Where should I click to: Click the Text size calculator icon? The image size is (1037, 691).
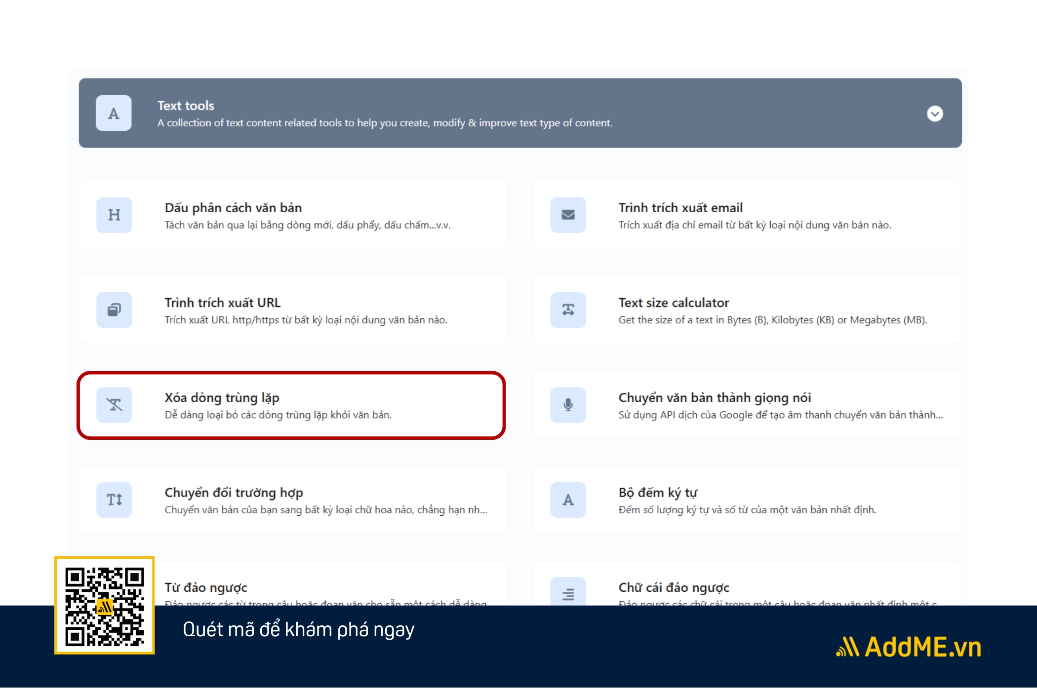(568, 310)
